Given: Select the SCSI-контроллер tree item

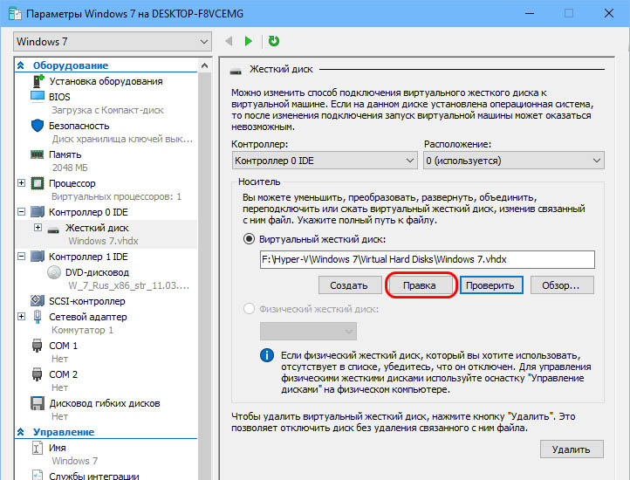Looking at the screenshot, I should click(x=87, y=301).
